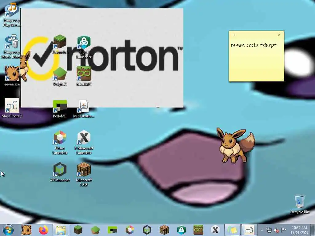Image resolution: width=315 pixels, height=236 pixels.
Task: Open the Action Center flag icon
Action: 284,230
